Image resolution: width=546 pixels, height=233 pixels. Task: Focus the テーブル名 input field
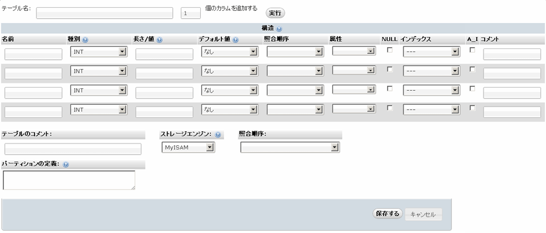point(104,13)
